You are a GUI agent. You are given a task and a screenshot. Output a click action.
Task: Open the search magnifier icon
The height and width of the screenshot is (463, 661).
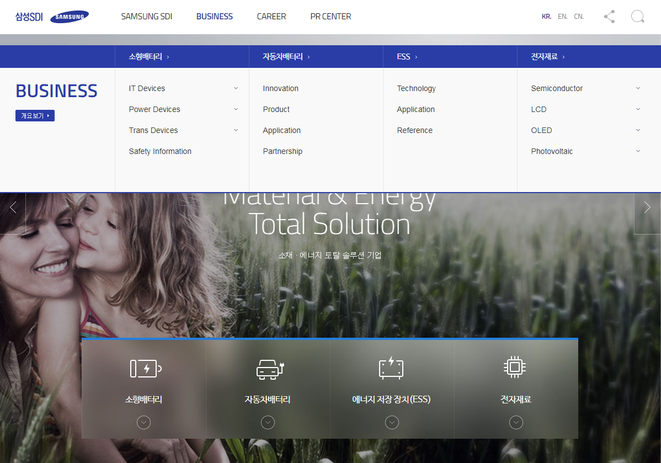pyautogui.click(x=637, y=17)
